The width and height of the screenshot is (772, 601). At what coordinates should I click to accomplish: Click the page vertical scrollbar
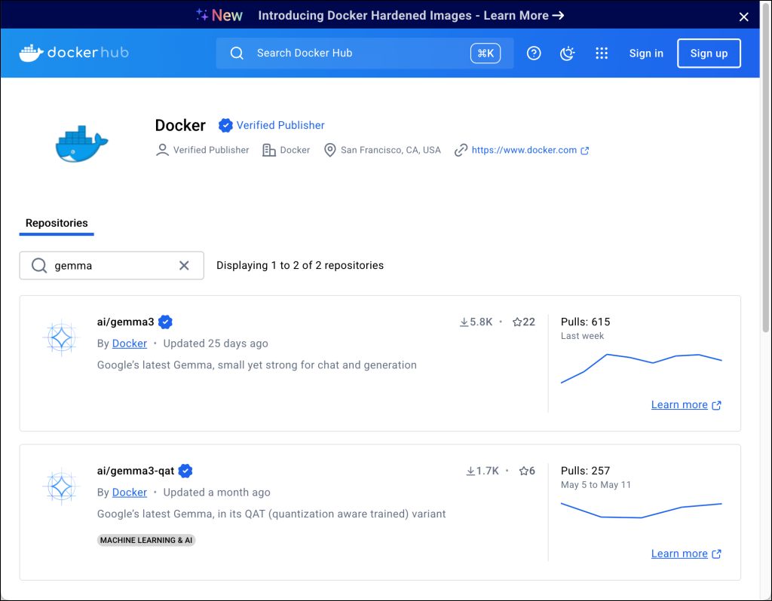point(766,167)
